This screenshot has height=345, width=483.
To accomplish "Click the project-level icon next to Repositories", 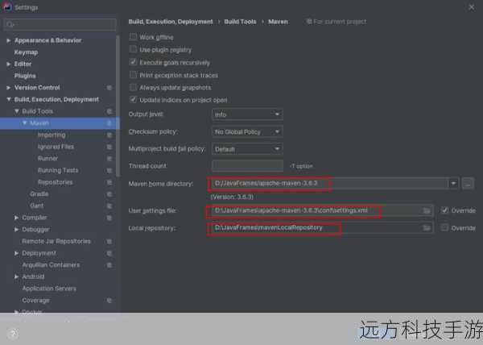I will 109,182.
